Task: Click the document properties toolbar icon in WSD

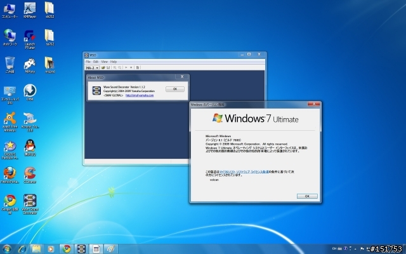Action: tap(138, 68)
